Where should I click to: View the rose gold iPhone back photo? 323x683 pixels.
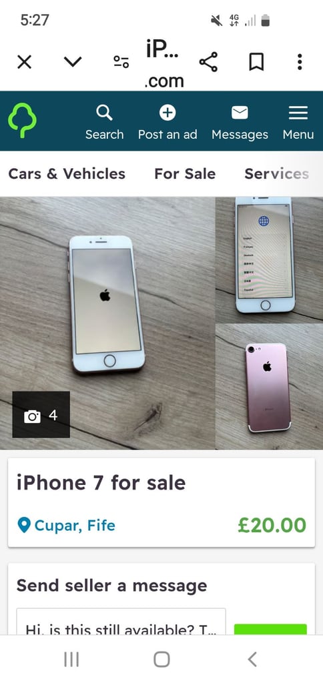pos(270,387)
